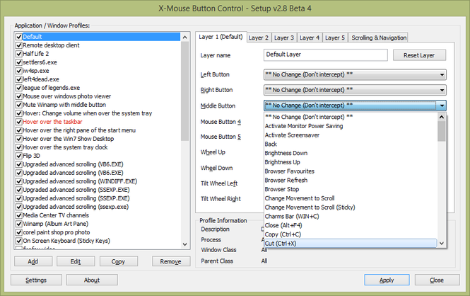Select Activate Screensaver from dropdown list
Image resolution: width=470 pixels, height=296 pixels.
pyautogui.click(x=293, y=135)
